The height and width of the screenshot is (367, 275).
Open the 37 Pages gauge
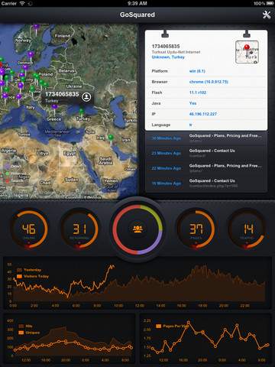tap(196, 229)
